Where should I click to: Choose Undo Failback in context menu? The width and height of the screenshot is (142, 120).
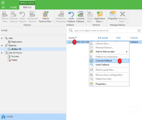click(x=109, y=65)
